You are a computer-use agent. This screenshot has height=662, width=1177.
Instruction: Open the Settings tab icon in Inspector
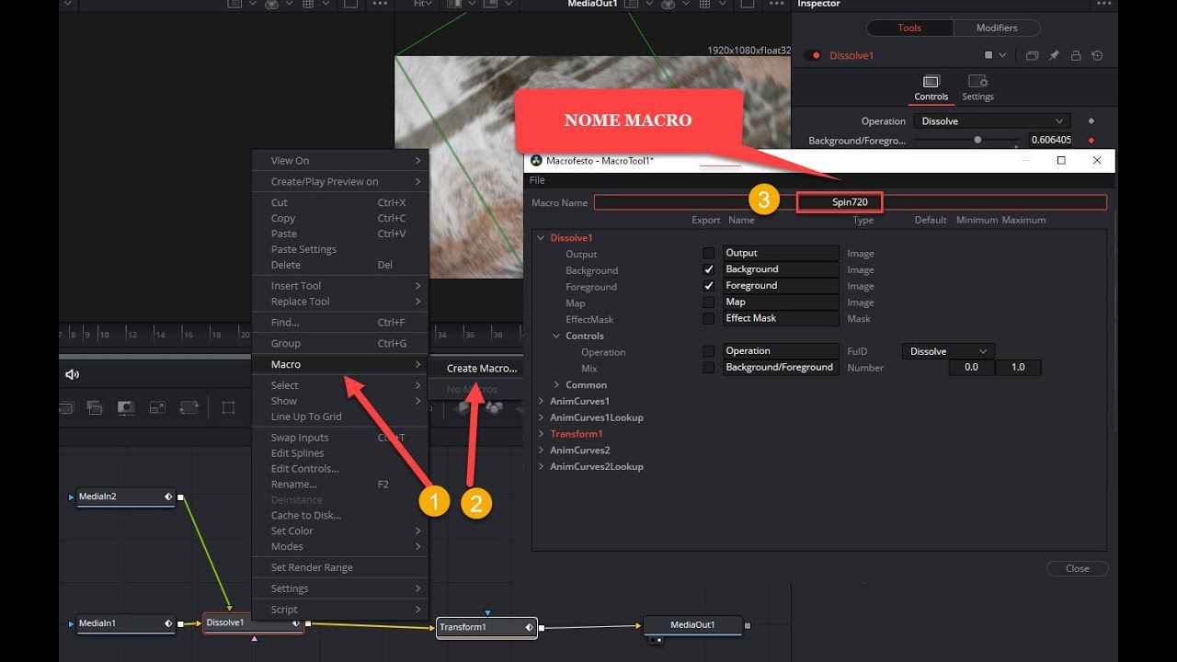977,82
